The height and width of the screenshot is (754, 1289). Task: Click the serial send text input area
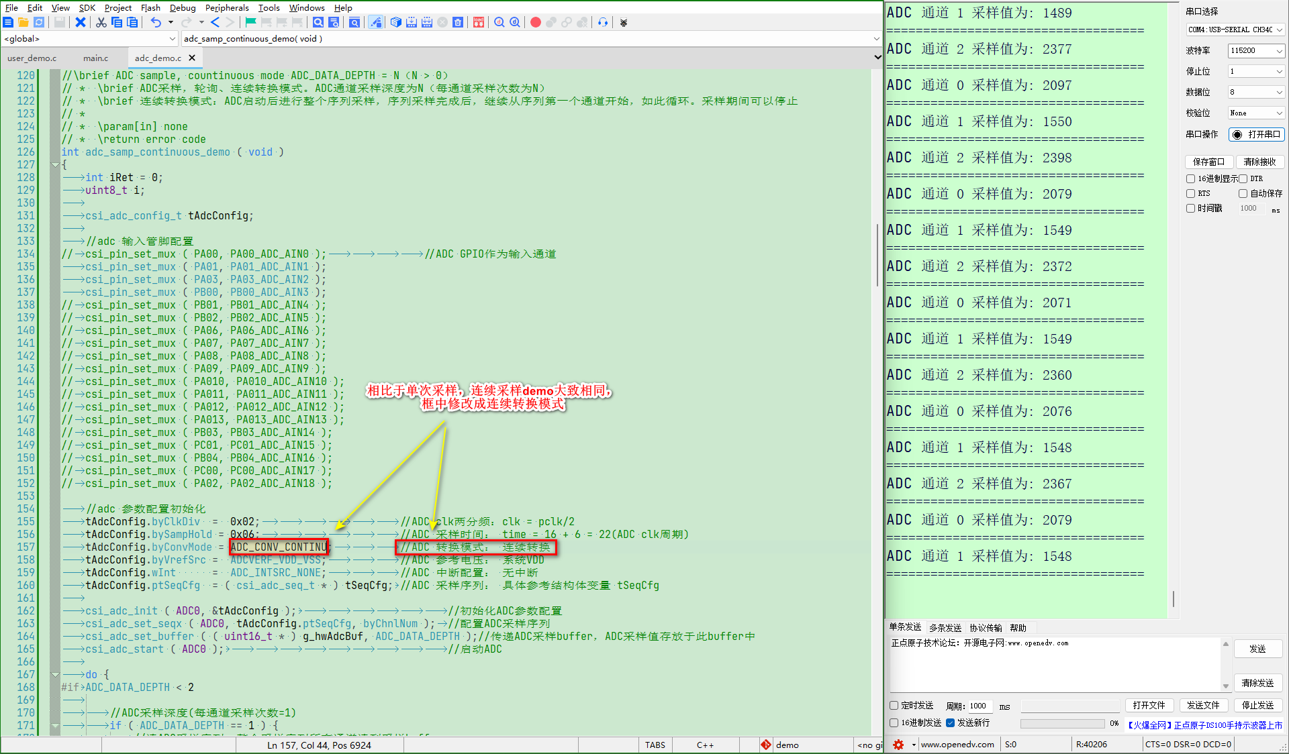coord(1054,664)
